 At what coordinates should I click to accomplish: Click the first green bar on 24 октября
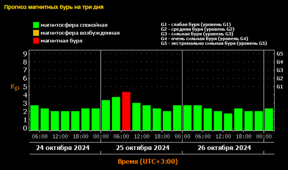(35, 118)
